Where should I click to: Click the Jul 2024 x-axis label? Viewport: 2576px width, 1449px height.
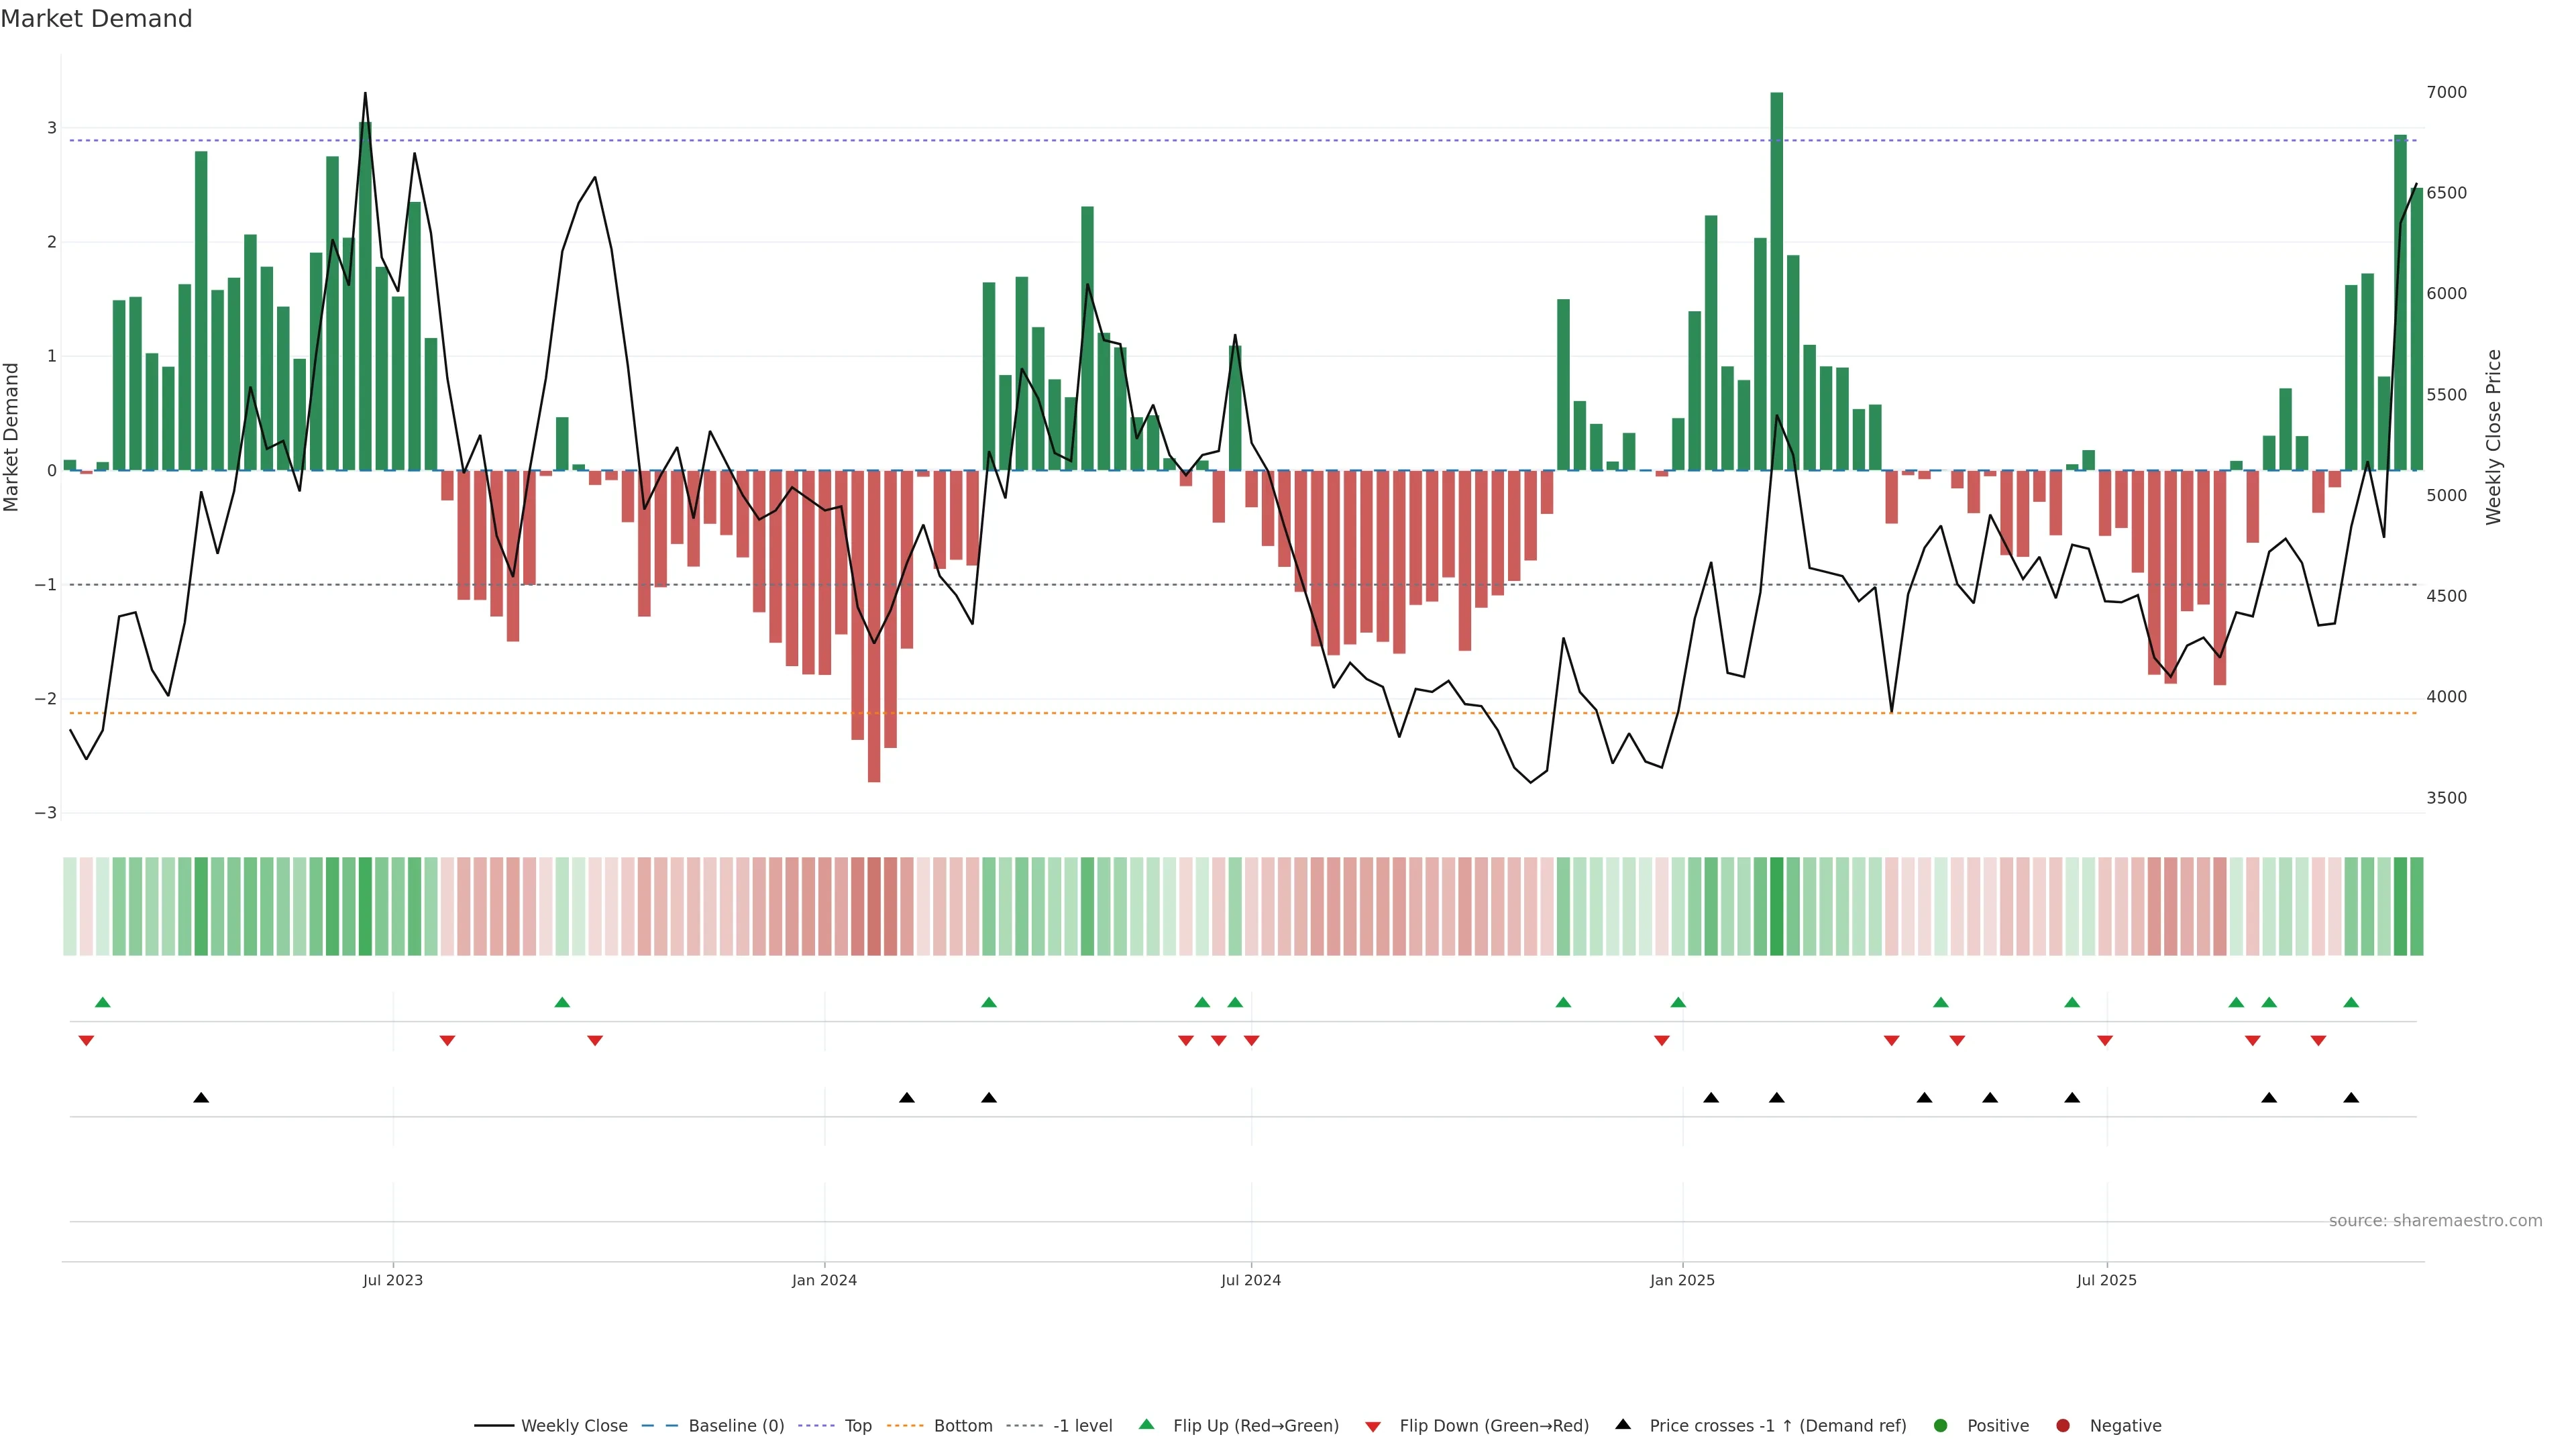1250,1280
